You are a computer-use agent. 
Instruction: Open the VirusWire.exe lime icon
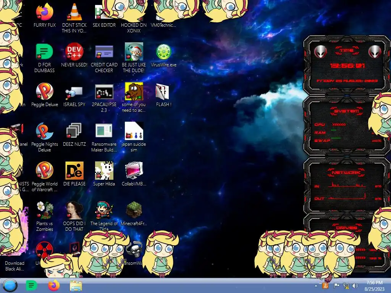coord(163,52)
